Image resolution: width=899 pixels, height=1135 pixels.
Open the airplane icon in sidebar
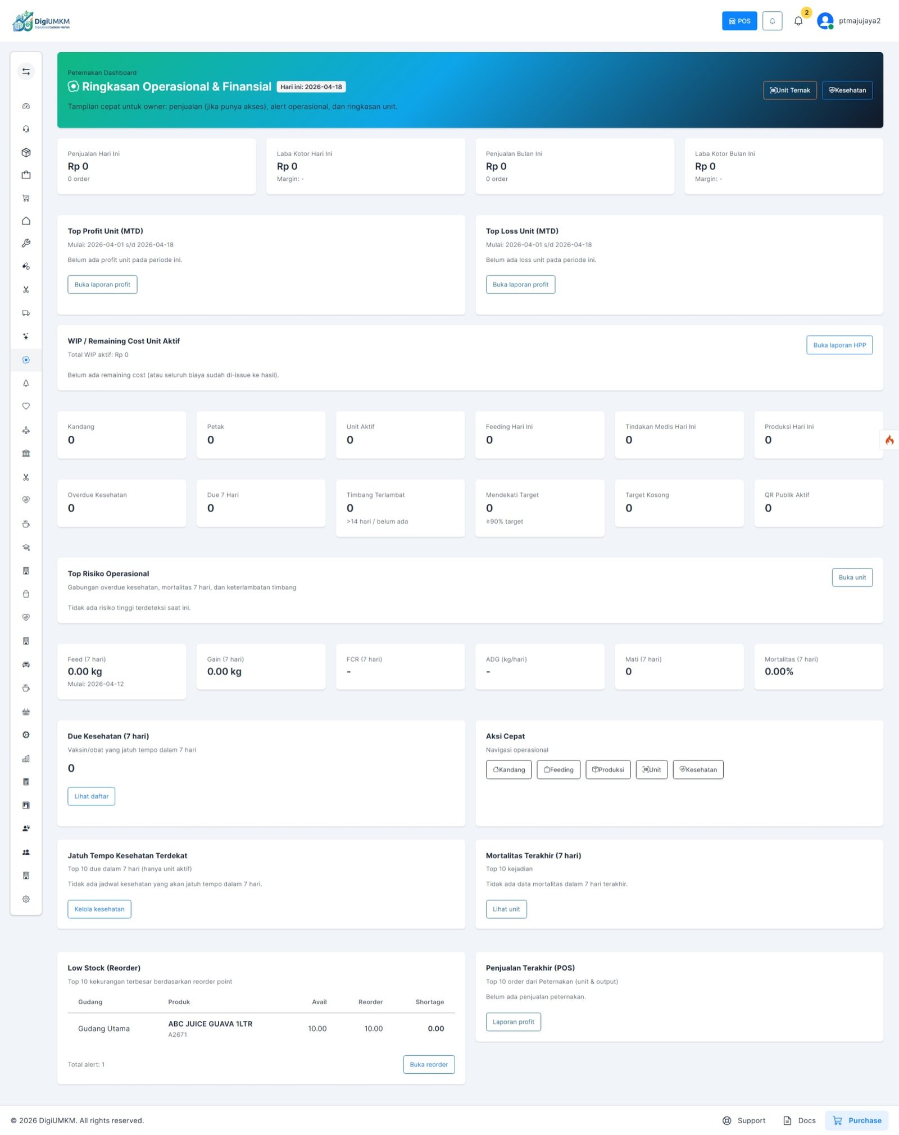26,430
